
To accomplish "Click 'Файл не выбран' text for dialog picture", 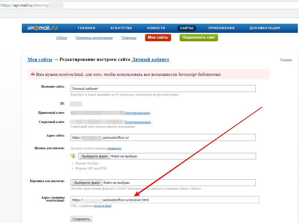I will tap(116, 183).
